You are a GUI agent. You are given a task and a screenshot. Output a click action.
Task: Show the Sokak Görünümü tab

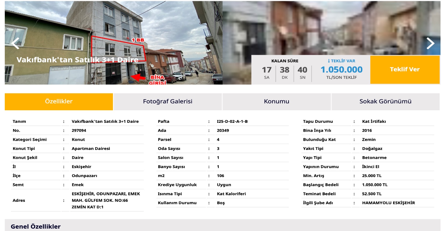click(385, 101)
